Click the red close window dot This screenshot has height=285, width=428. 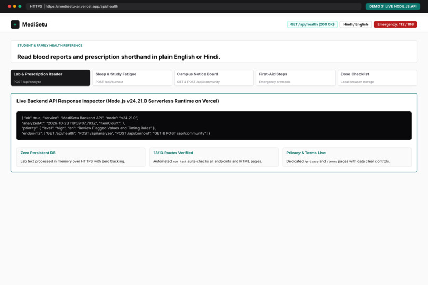[10, 6]
